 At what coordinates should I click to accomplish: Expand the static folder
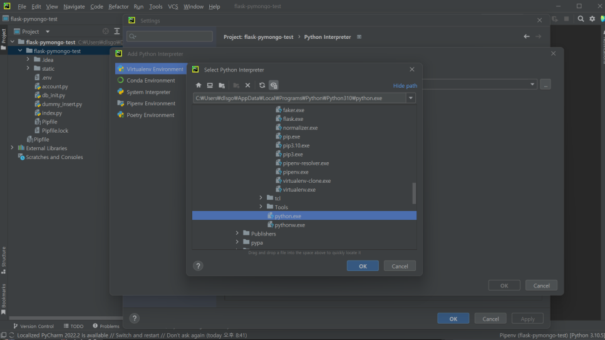tap(28, 68)
